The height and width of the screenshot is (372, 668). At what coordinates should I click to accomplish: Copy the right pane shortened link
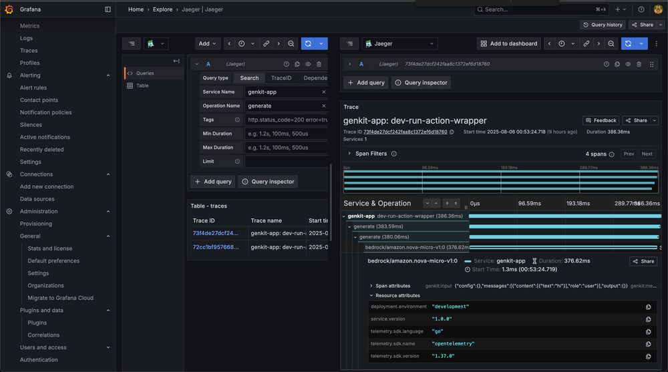pyautogui.click(x=587, y=43)
